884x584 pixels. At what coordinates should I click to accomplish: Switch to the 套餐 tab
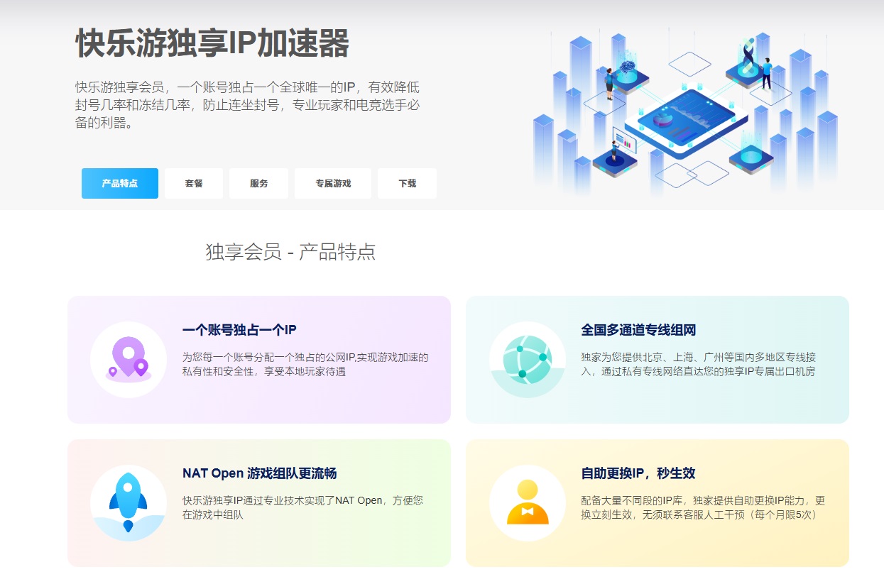[194, 183]
